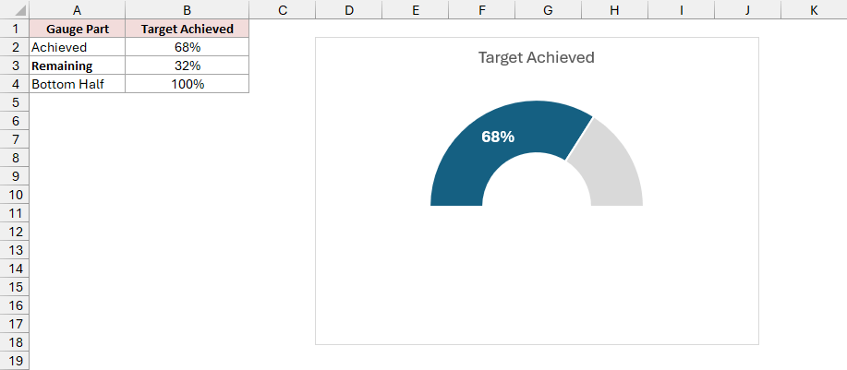Select row 10 header
Image resolution: width=847 pixels, height=370 pixels.
pyautogui.click(x=15, y=195)
